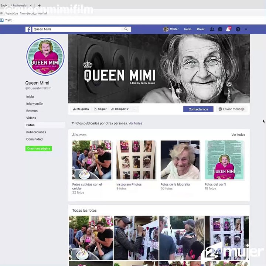Image resolution: width=266 pixels, height=266 pixels.
Task: Open Videos in page sidebar
Action: click(x=31, y=118)
